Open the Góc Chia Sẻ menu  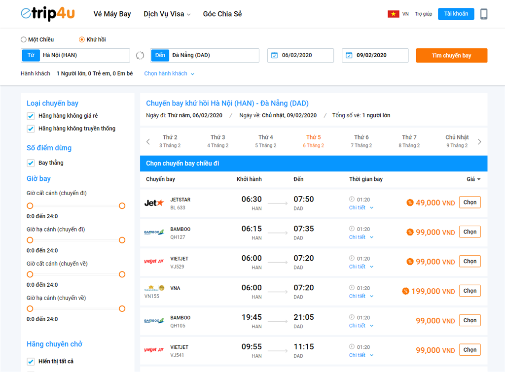pyautogui.click(x=222, y=14)
